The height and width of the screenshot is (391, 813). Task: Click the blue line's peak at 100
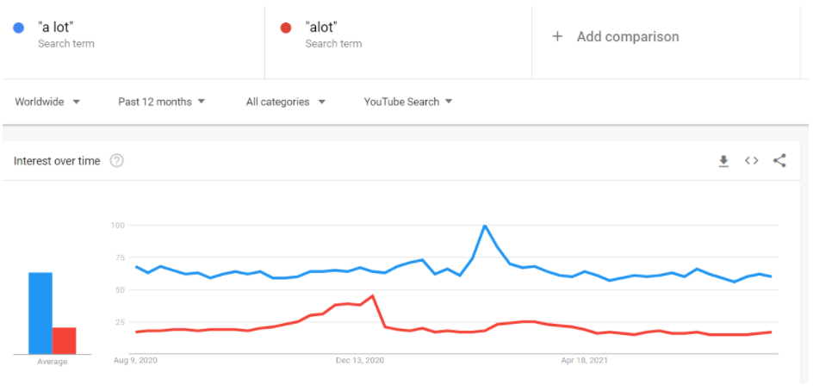485,226
